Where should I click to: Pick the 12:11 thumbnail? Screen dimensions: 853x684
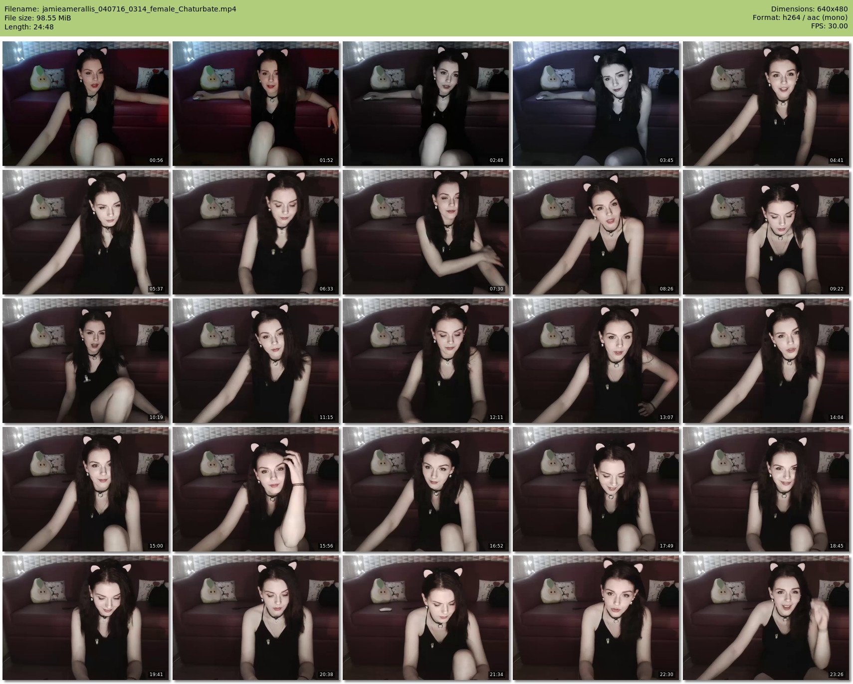click(x=426, y=361)
